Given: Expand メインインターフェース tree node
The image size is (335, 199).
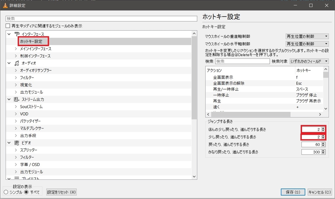Looking at the screenshot, I should pos(16,49).
